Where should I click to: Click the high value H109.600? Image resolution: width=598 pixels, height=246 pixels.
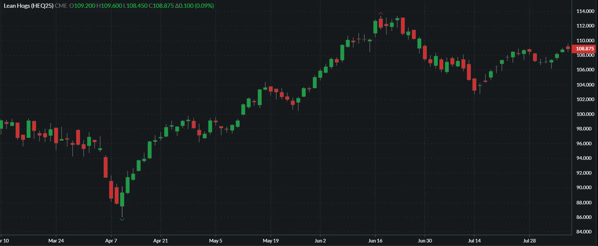(x=109, y=5)
